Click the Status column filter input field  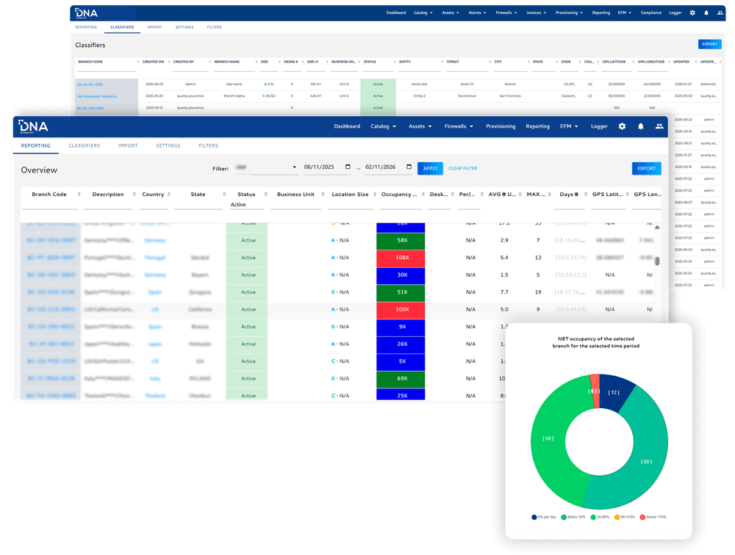pos(246,205)
